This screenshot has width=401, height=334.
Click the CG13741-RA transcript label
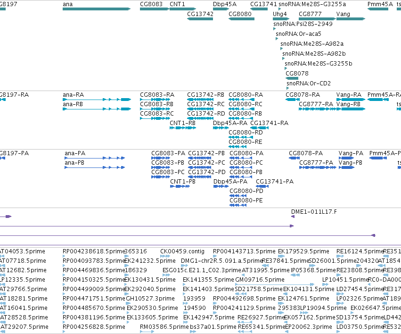click(x=269, y=123)
